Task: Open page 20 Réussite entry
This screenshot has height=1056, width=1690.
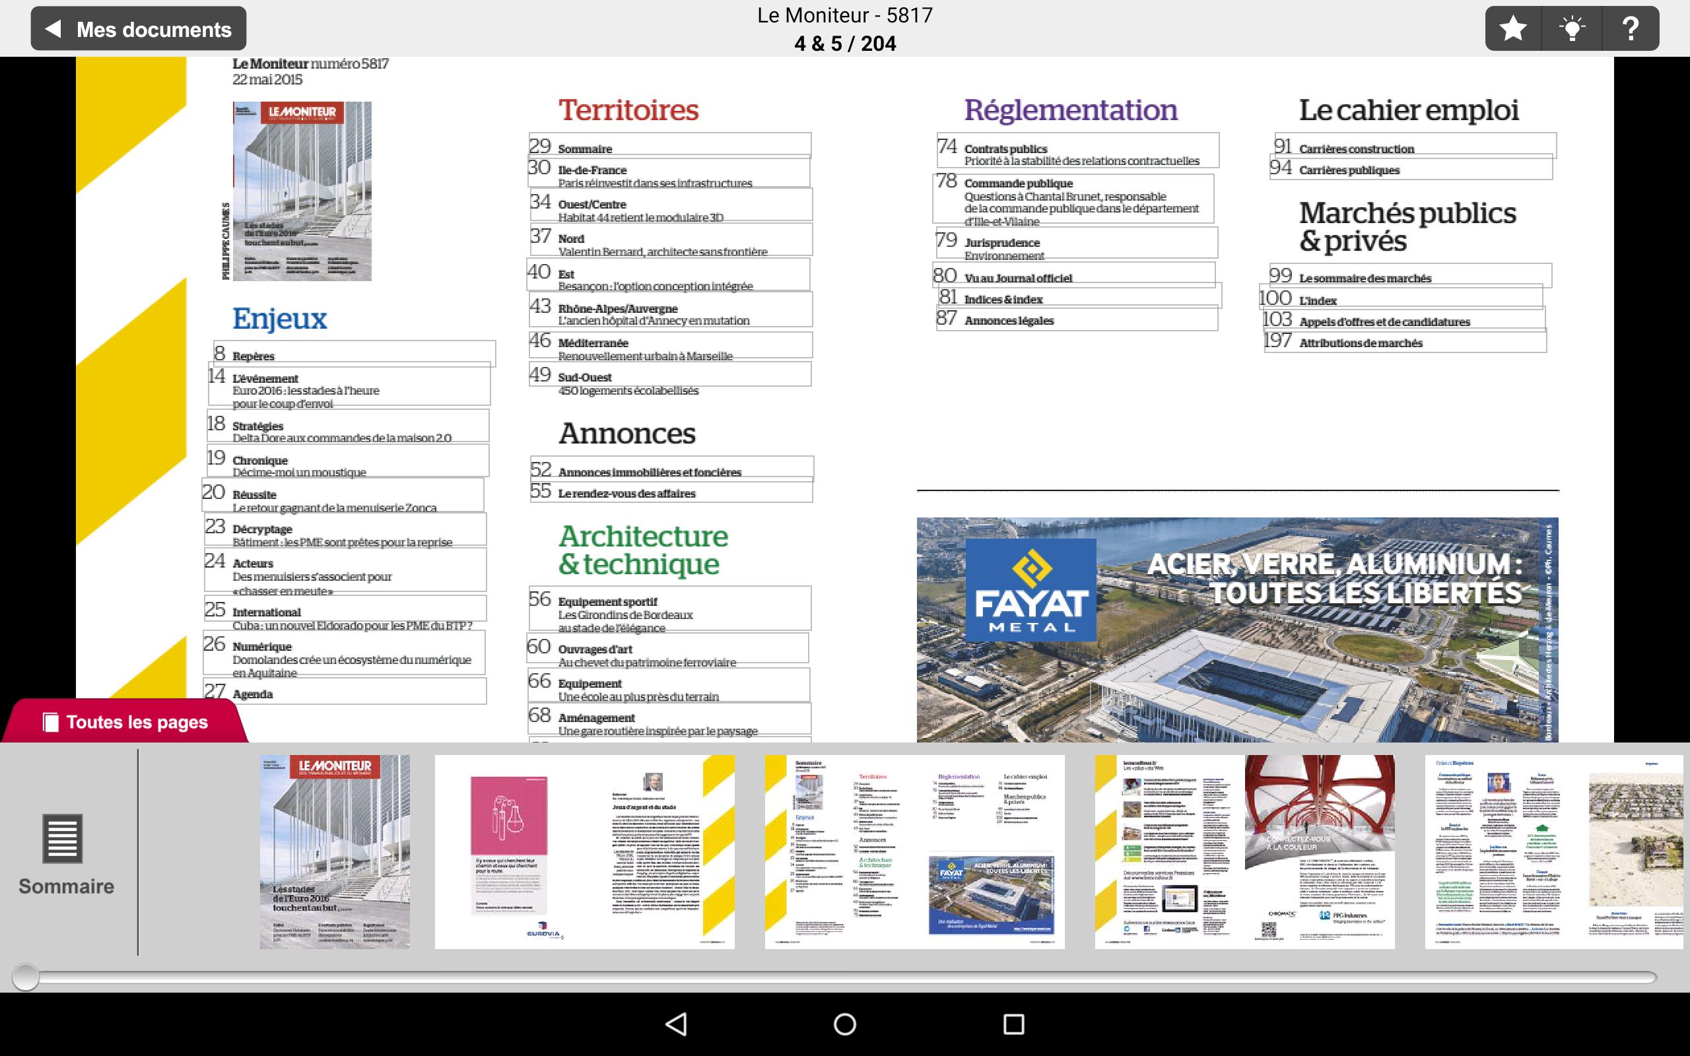Action: coord(343,494)
